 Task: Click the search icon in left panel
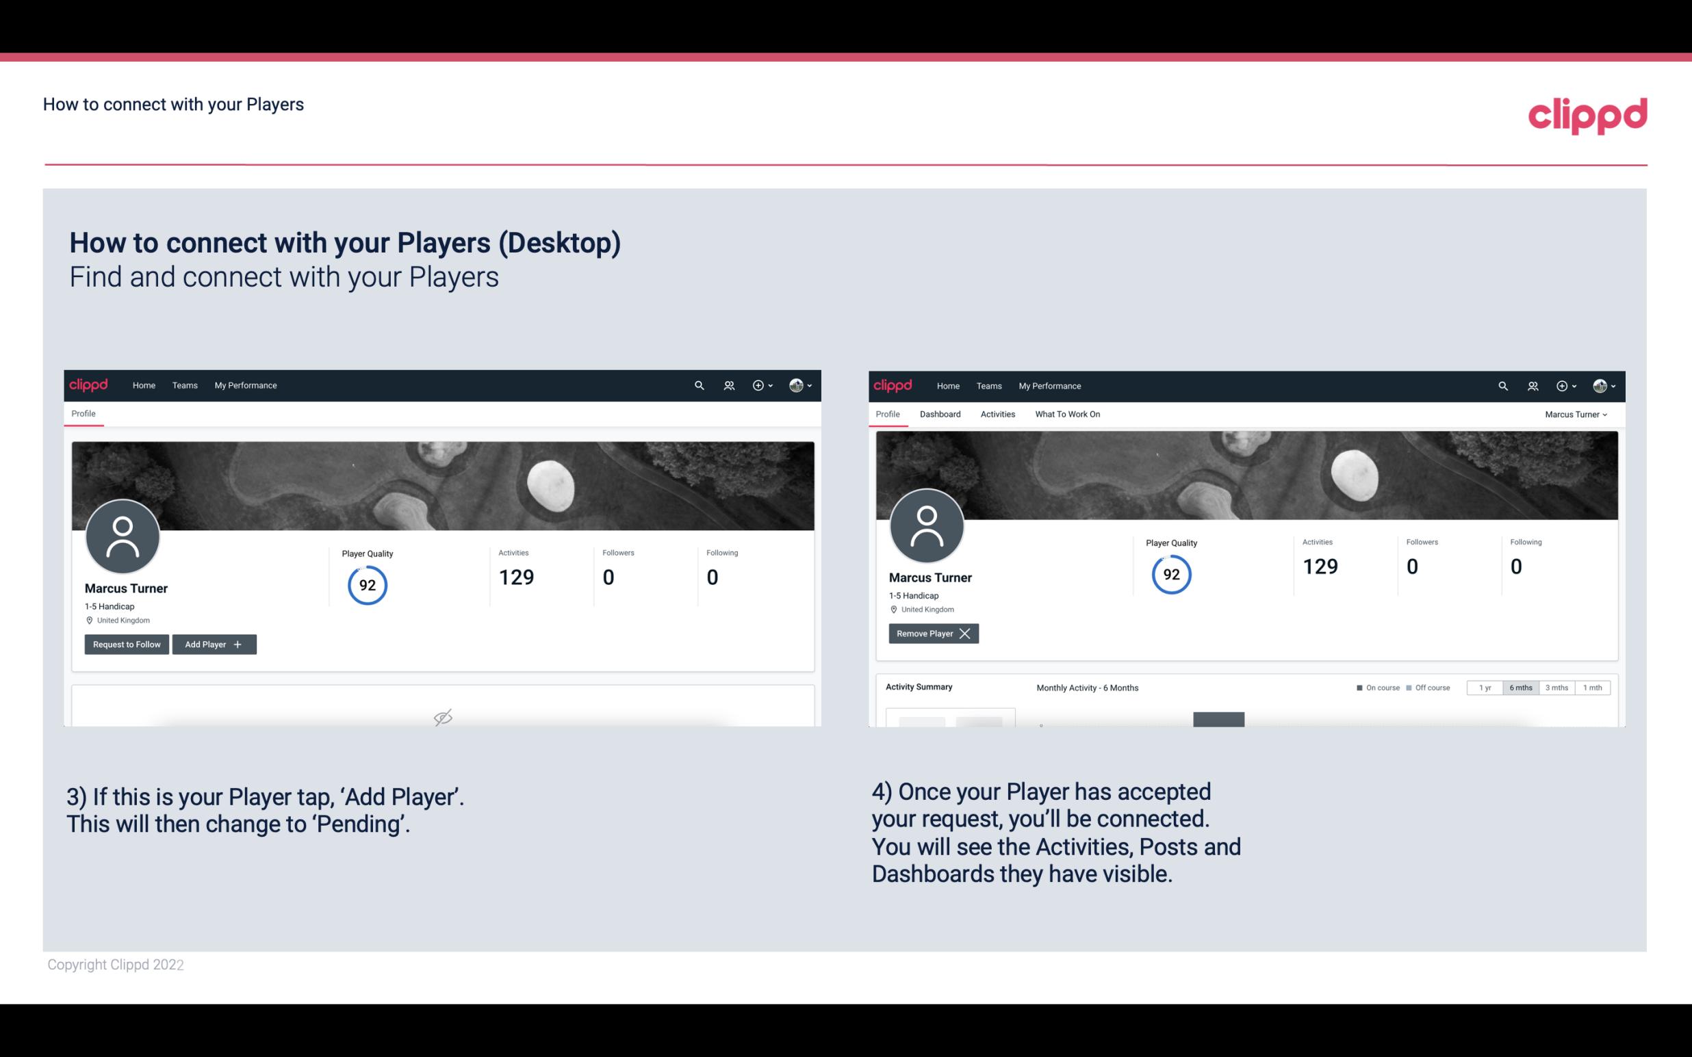698,384
